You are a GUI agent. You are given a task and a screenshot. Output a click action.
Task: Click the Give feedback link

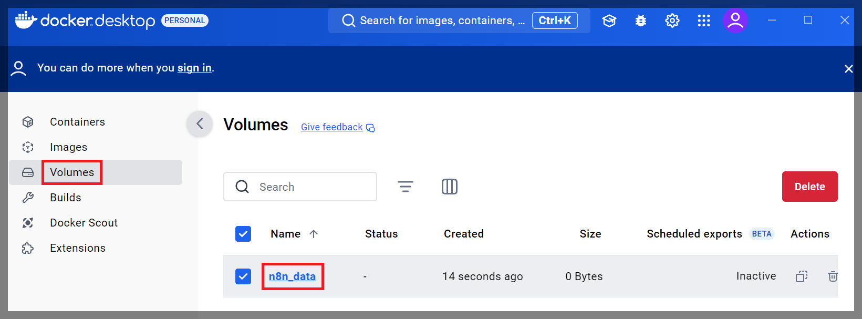pyautogui.click(x=331, y=127)
